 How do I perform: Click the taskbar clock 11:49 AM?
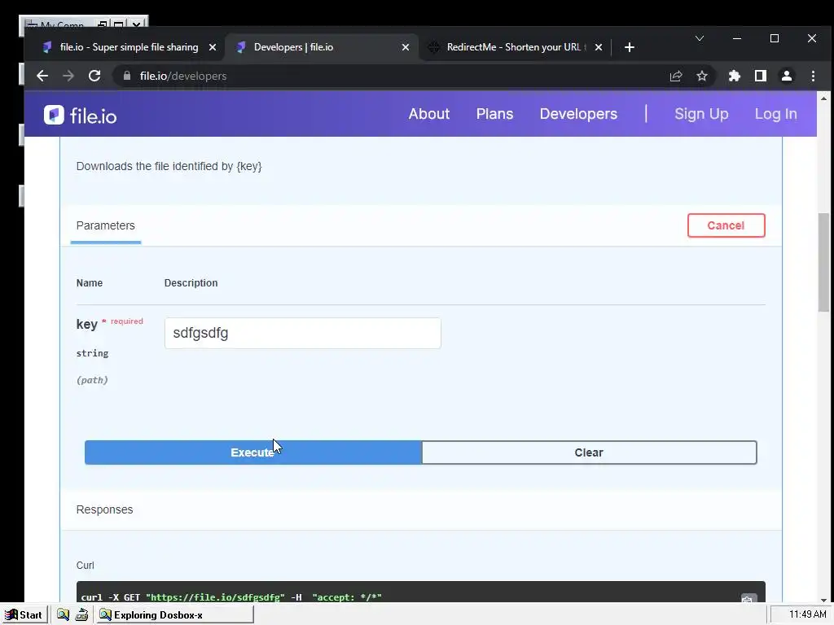807,614
